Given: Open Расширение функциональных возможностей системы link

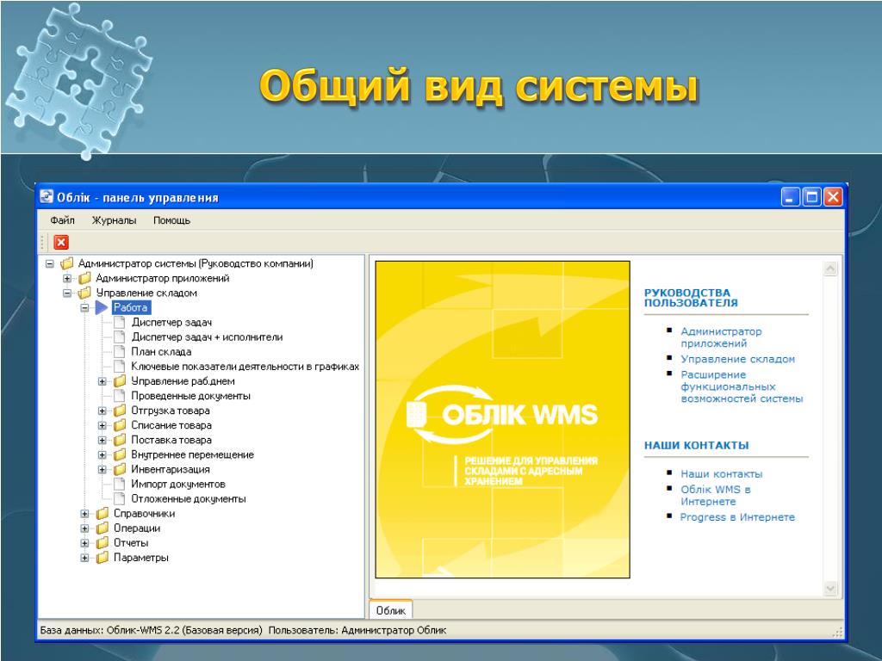Looking at the screenshot, I should click(742, 386).
